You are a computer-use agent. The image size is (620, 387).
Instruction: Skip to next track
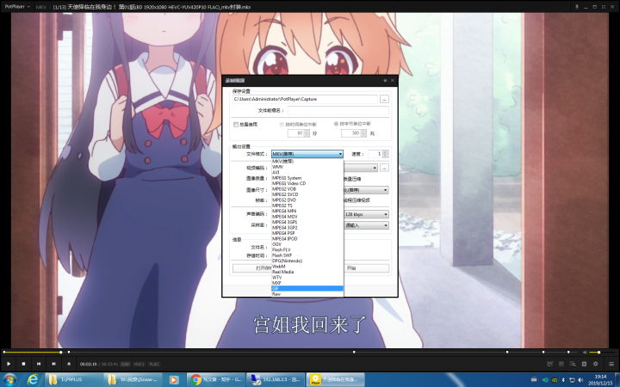(53, 364)
